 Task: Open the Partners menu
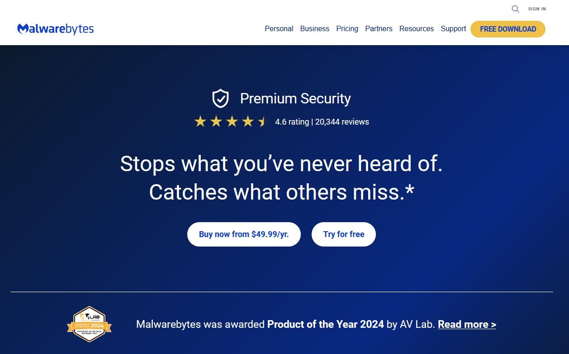[x=379, y=28]
